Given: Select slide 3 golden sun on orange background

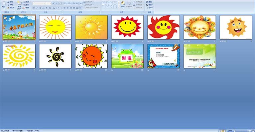Looking at the screenshot, I should 91,27.
